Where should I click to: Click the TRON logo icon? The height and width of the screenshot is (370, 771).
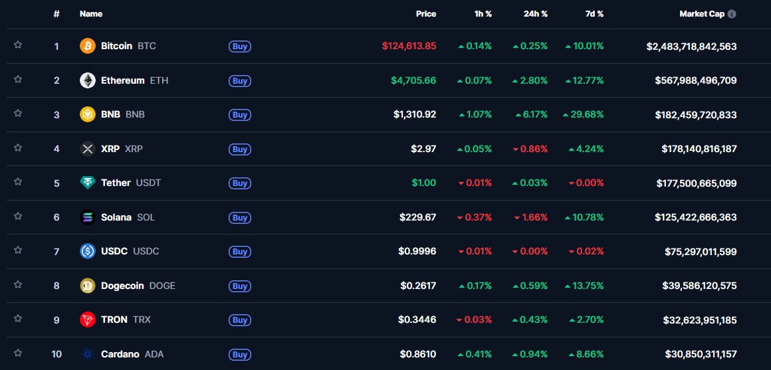[88, 320]
